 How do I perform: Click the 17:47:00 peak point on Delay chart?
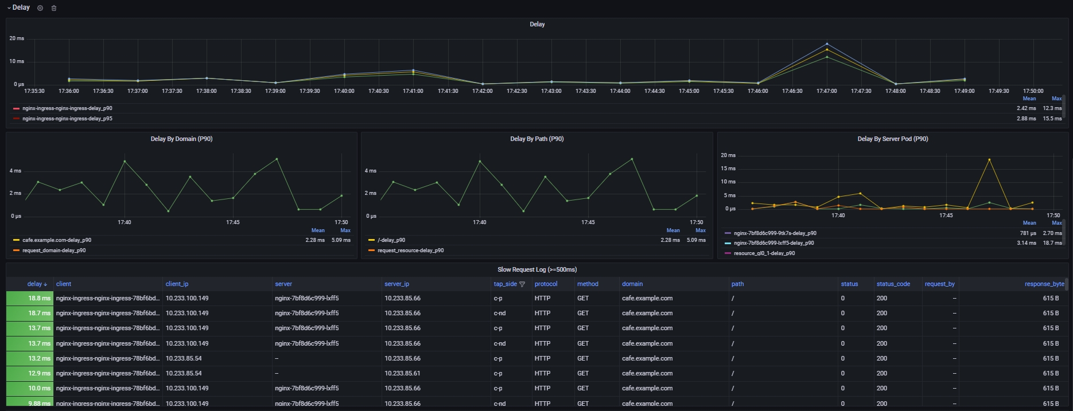point(827,44)
